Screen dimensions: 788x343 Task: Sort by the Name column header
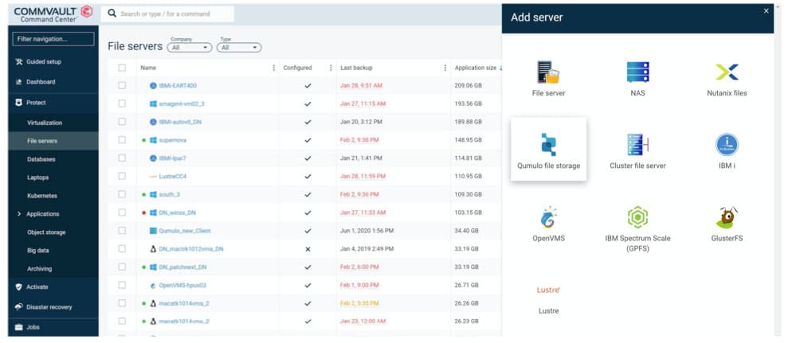tap(148, 68)
